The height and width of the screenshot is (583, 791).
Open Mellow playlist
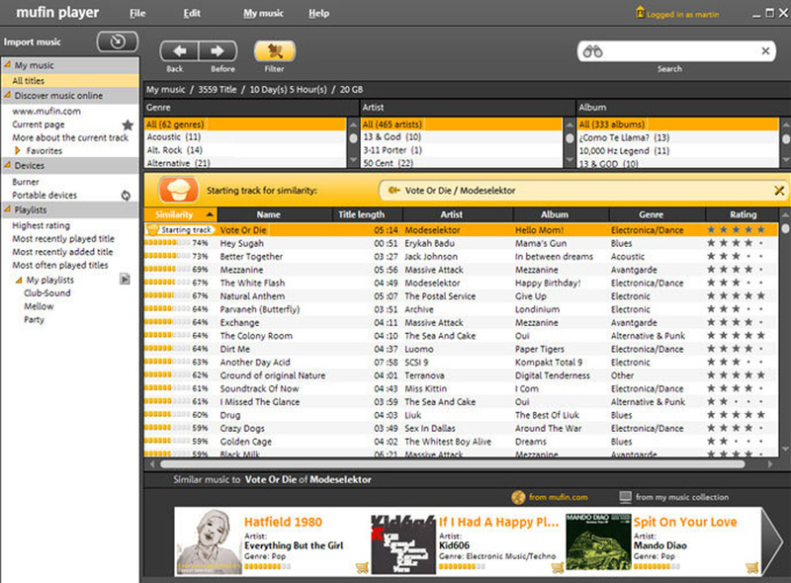39,306
